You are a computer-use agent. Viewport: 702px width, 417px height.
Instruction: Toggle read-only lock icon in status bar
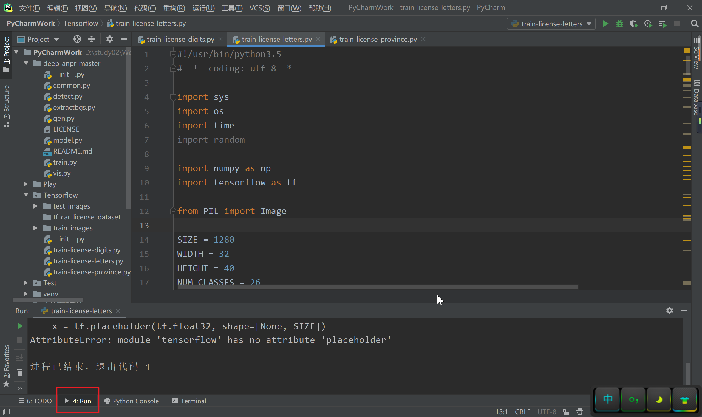pos(565,412)
